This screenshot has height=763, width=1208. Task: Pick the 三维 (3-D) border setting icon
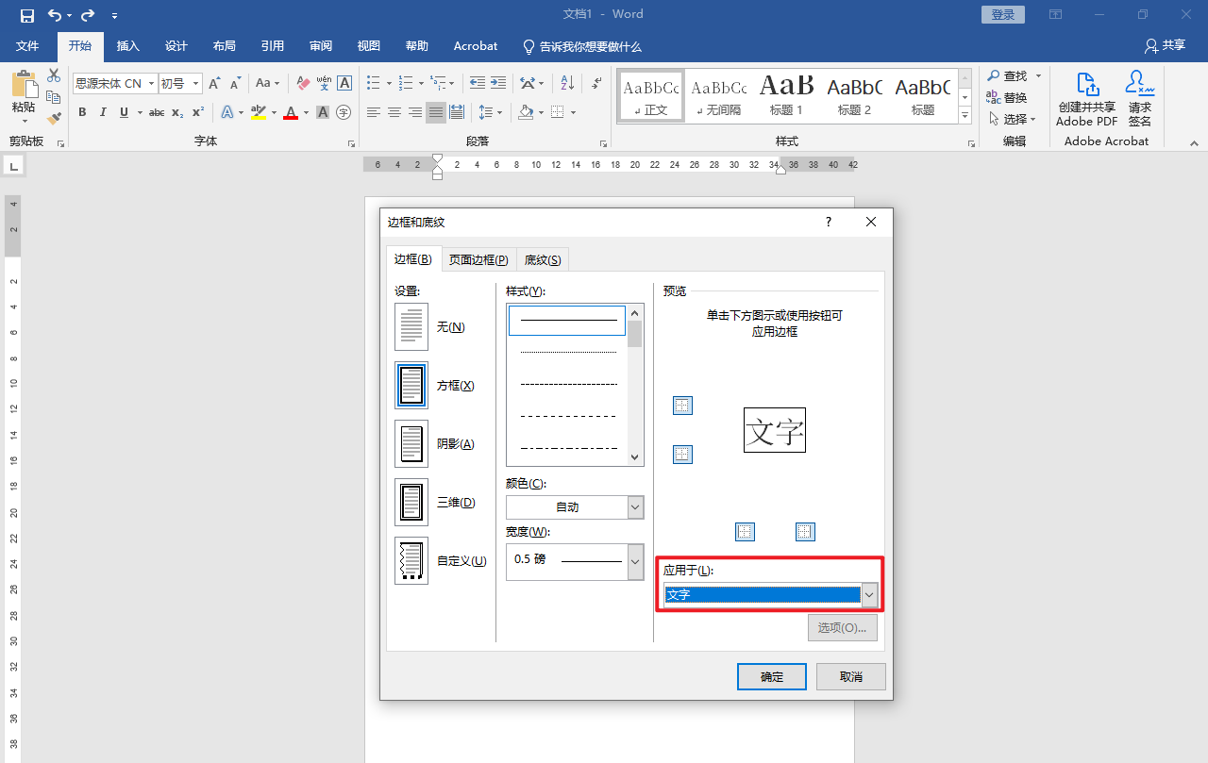tap(411, 503)
